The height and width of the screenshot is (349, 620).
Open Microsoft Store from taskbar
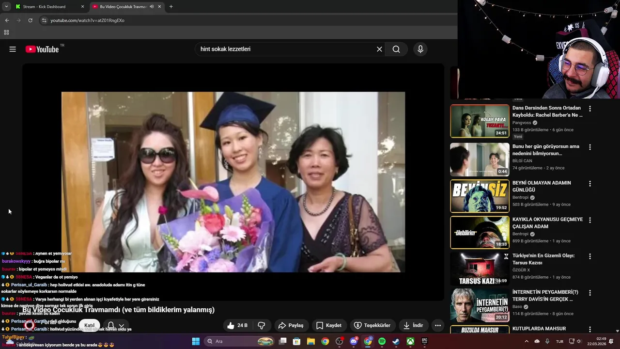pyautogui.click(x=297, y=342)
